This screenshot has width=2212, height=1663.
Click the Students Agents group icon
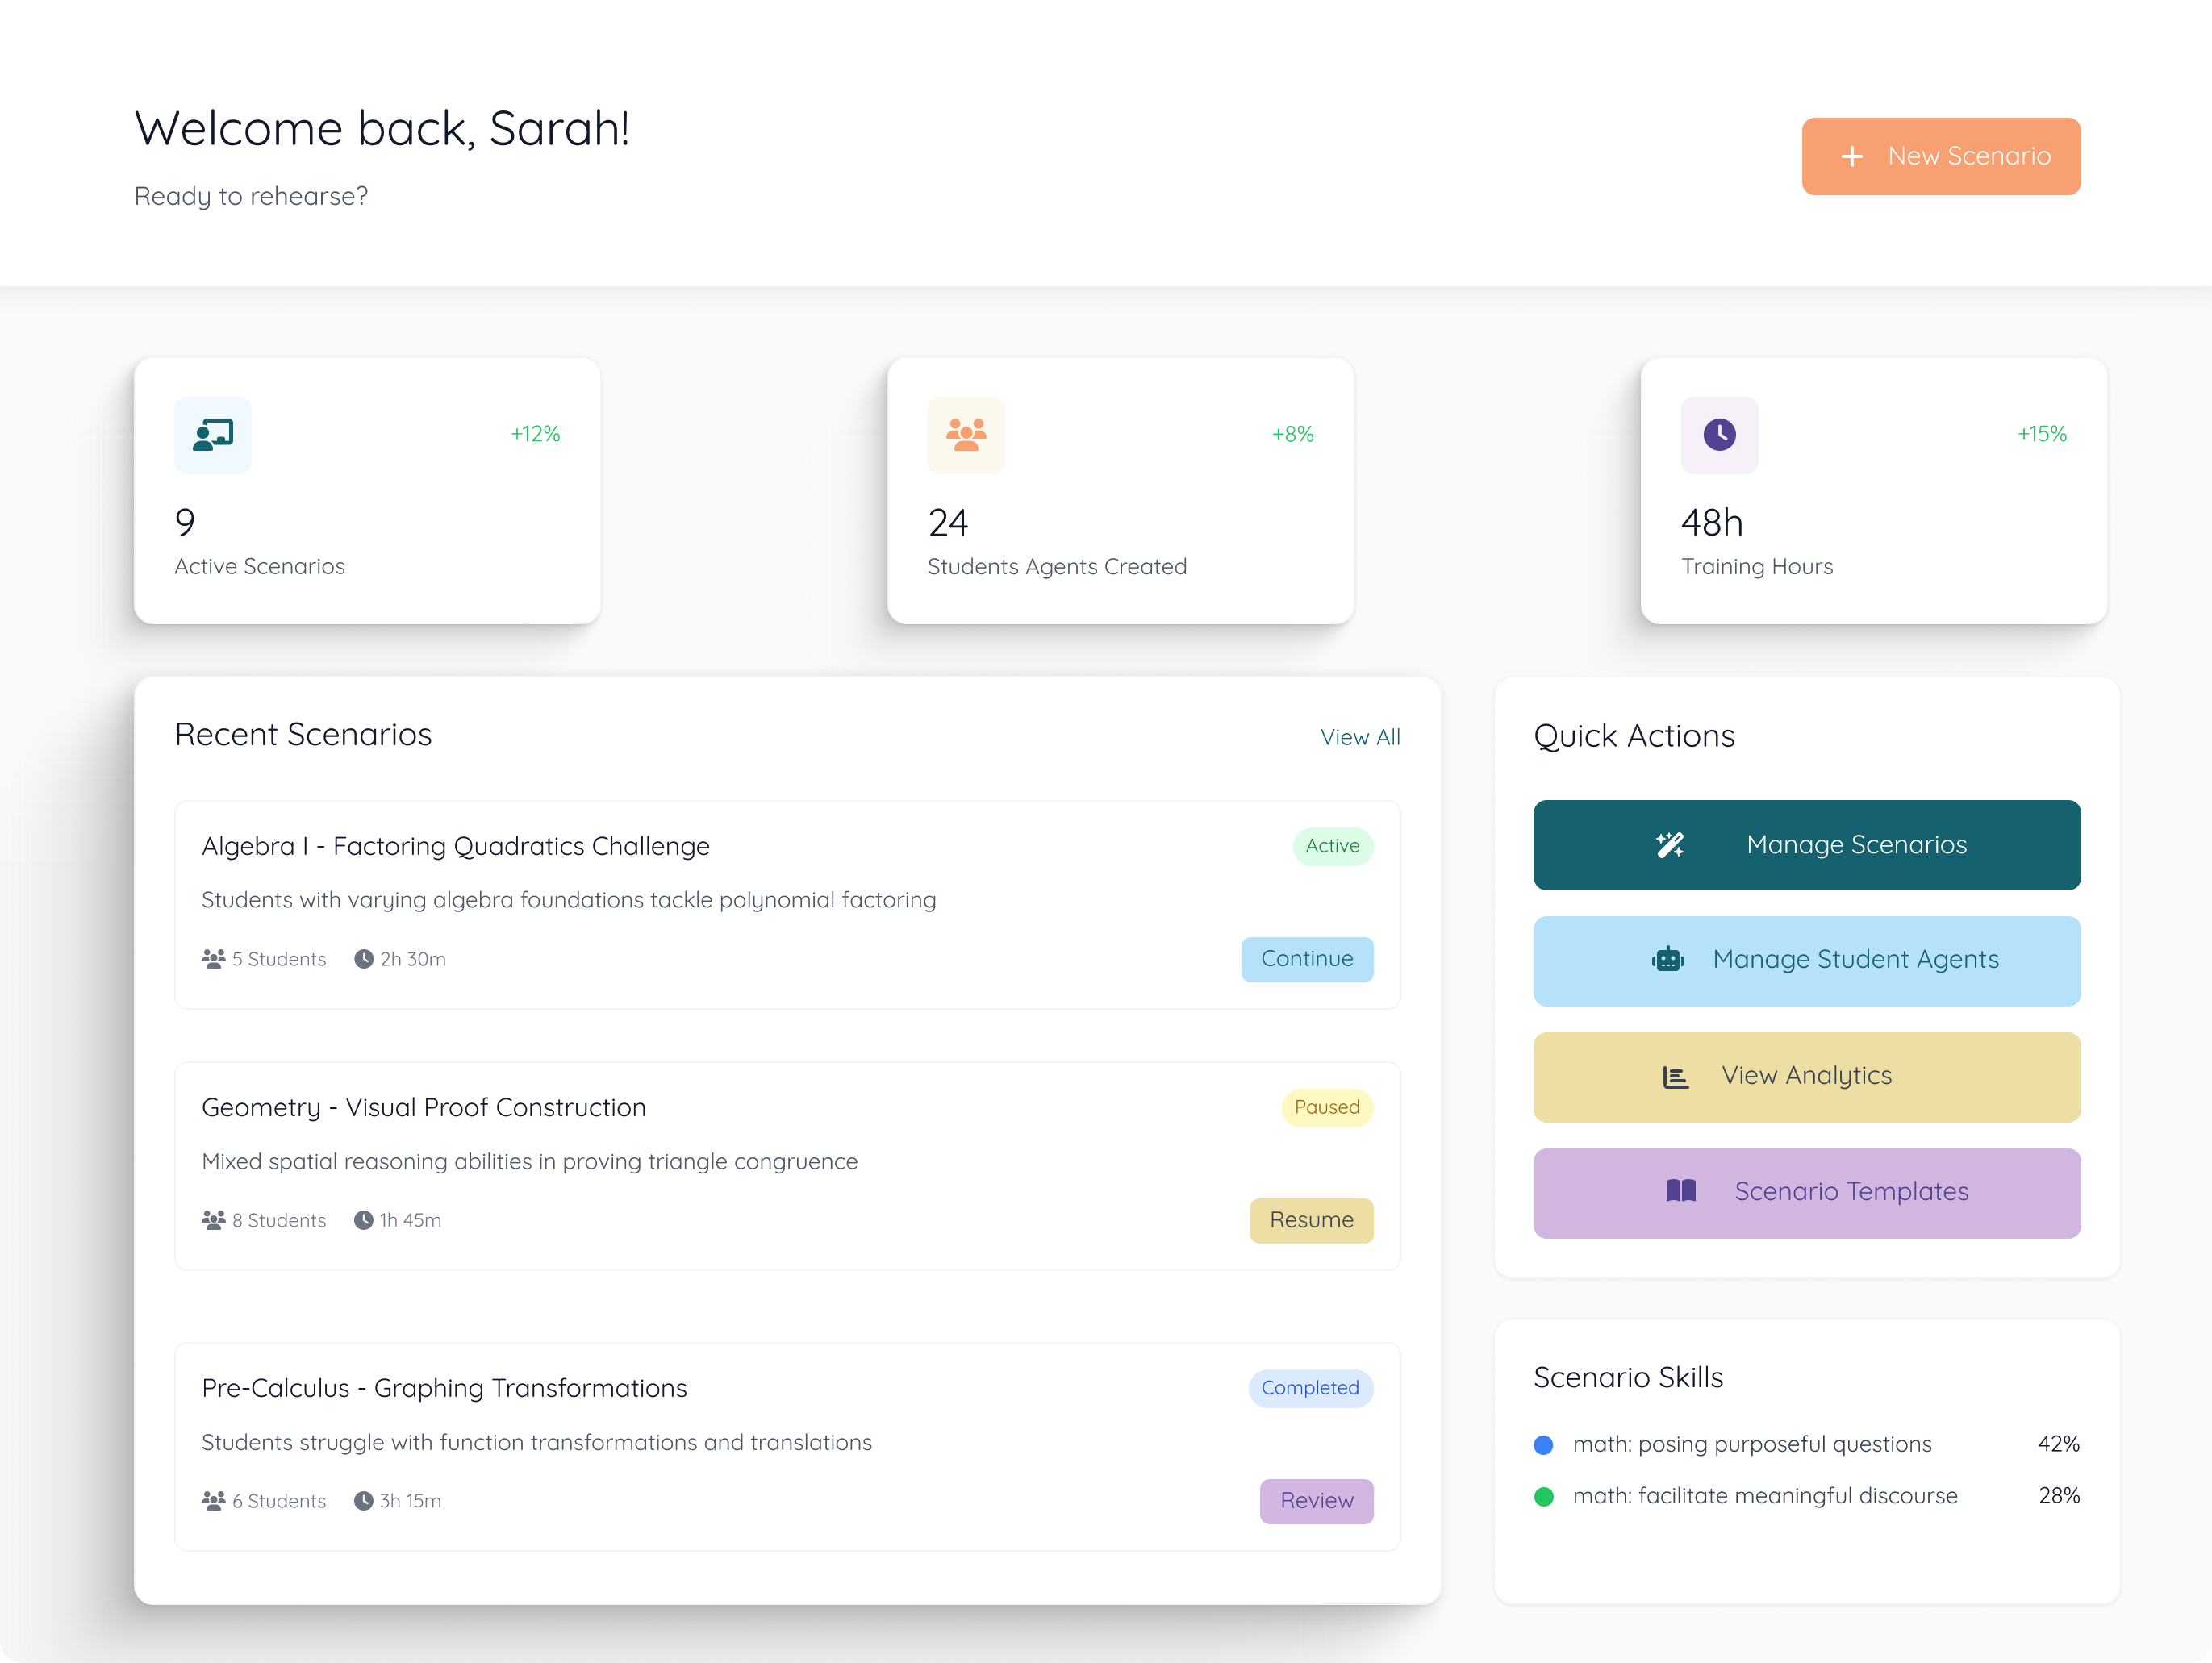[x=966, y=435]
